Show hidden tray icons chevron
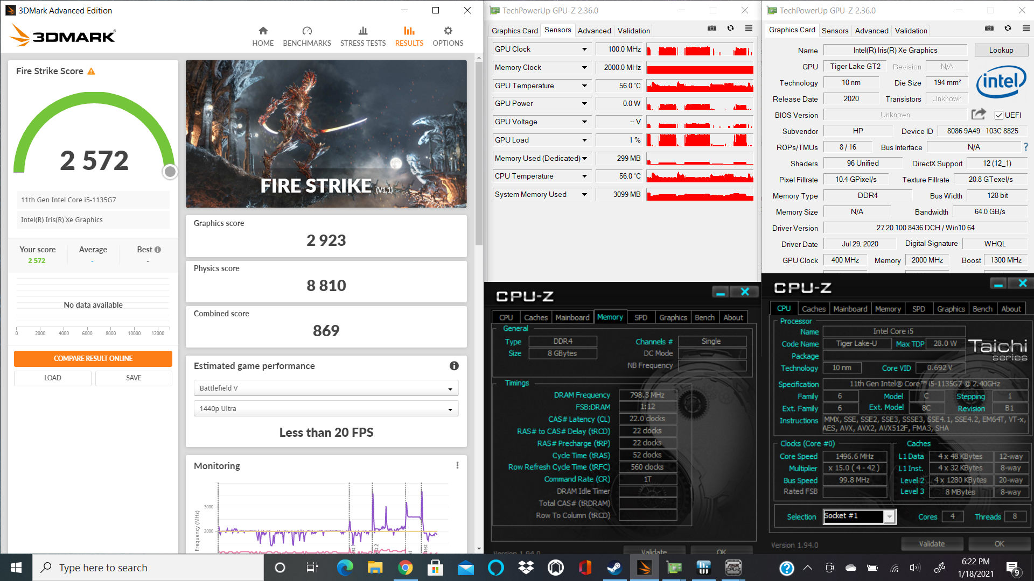 tap(808, 568)
